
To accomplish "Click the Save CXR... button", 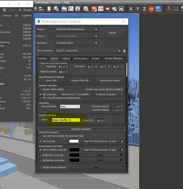I will coord(52,81).
